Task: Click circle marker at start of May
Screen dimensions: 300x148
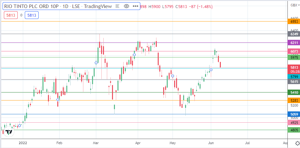Action: [173, 76]
